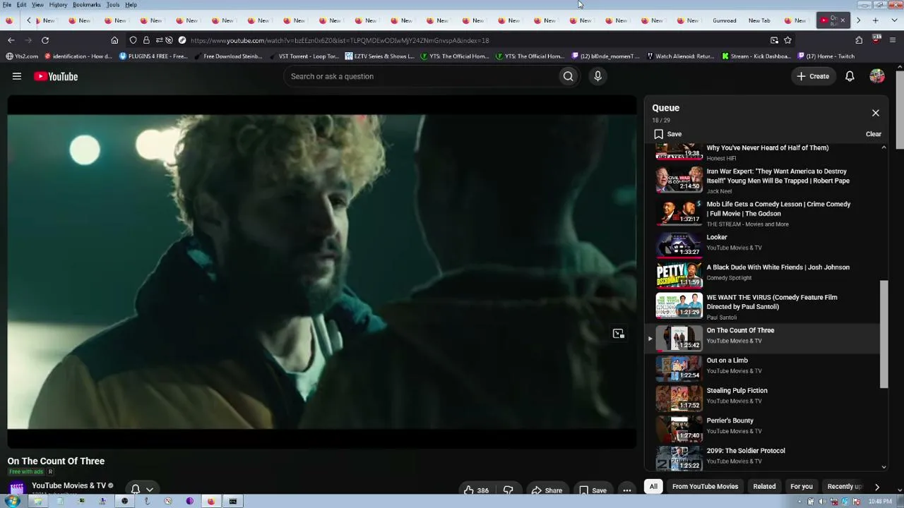904x508 pixels.
Task: Open the Firefox extensions toolbar icon
Action: tap(859, 40)
